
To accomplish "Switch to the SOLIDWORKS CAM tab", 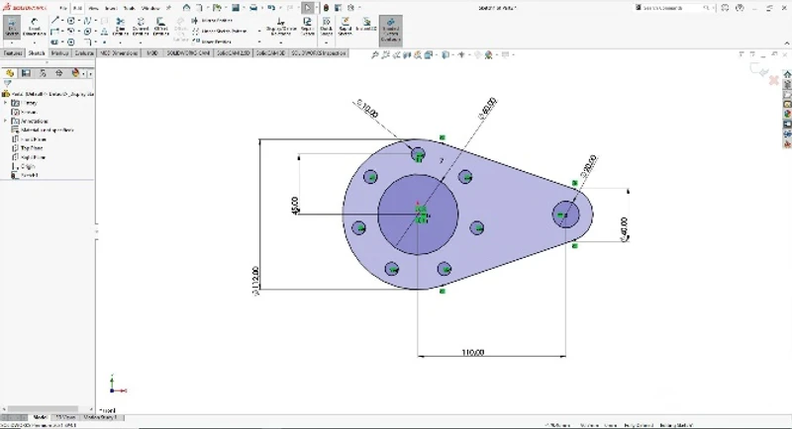I will click(188, 53).
